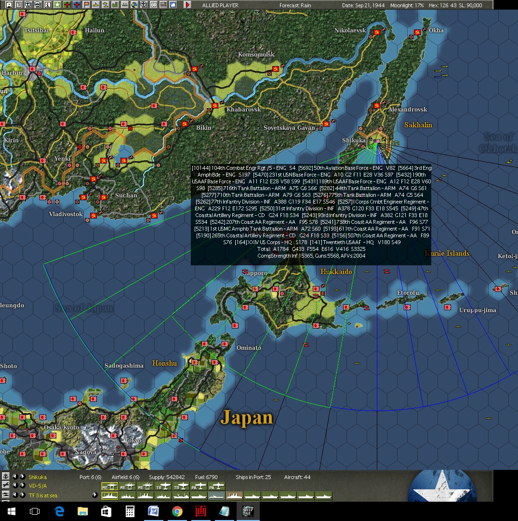Click the double yellow ships toolbar icon
518x521 pixels.
coord(105,5)
